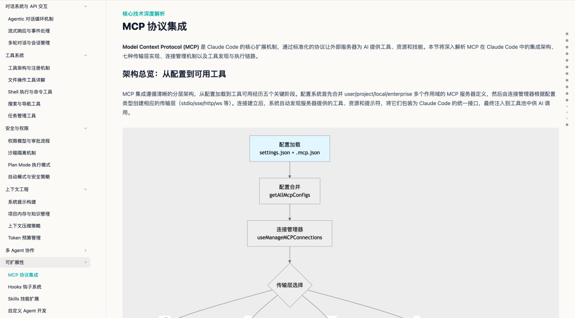
Task: Open the Agentic 对话循环机制 page
Action: point(31,19)
